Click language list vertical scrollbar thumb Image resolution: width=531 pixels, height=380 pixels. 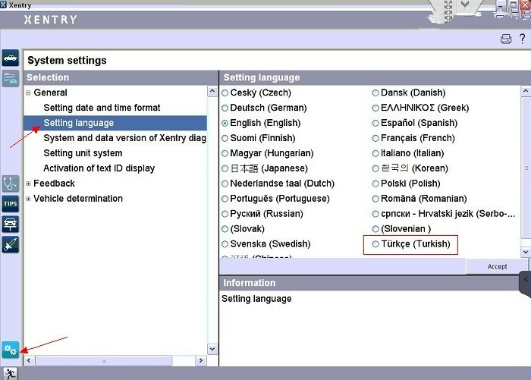pyautogui.click(x=526, y=168)
